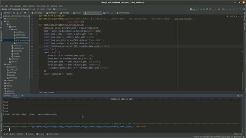Image resolution: width=246 pixels, height=138 pixels.
Task: Open the Problems tool window
Action: (30, 134)
